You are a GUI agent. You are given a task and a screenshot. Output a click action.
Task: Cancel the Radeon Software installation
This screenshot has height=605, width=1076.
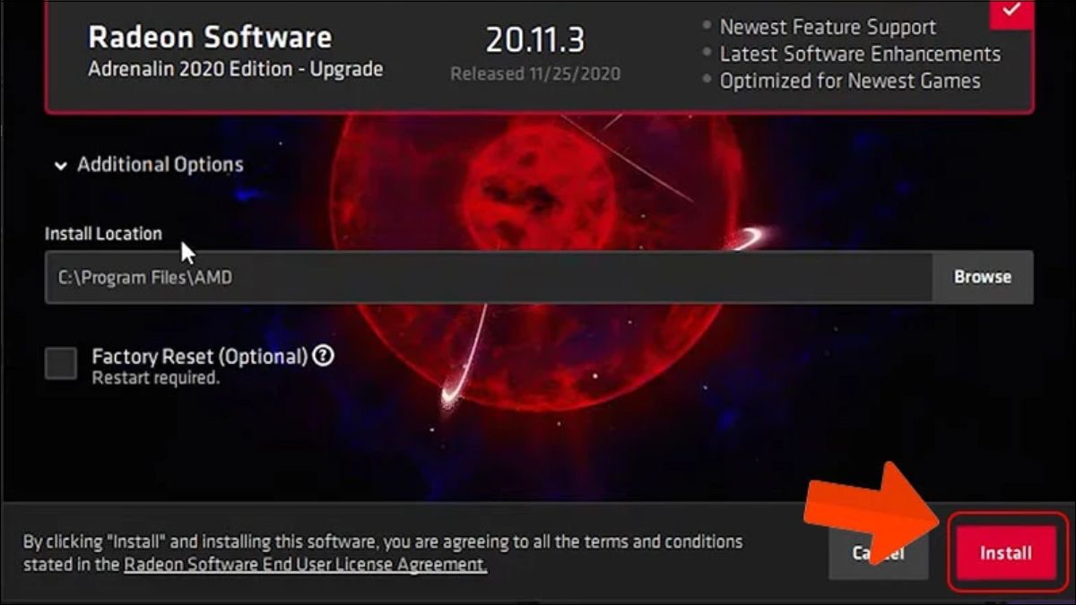pyautogui.click(x=879, y=553)
